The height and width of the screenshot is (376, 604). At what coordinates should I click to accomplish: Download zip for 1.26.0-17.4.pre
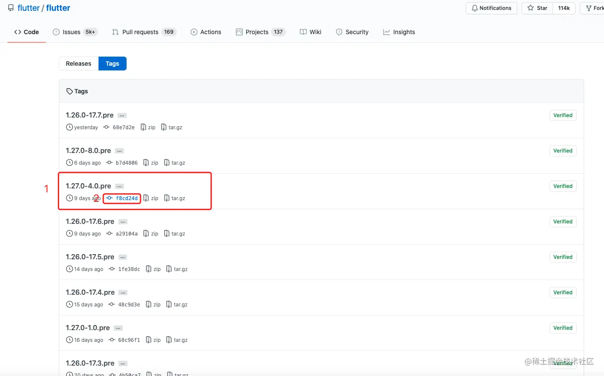pos(153,305)
